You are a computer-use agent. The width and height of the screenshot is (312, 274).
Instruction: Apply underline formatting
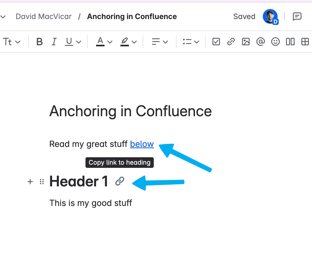pyautogui.click(x=69, y=42)
